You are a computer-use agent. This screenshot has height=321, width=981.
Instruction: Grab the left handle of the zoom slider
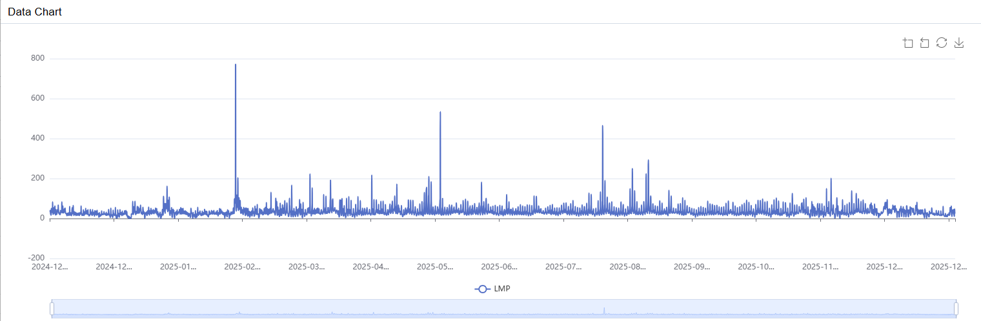(52, 309)
